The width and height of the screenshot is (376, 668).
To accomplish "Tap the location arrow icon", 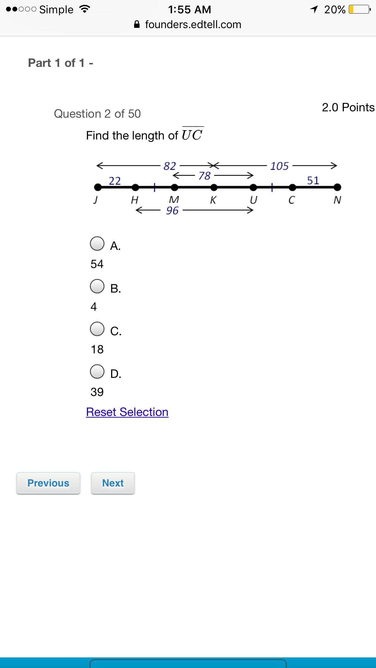I will [x=314, y=10].
